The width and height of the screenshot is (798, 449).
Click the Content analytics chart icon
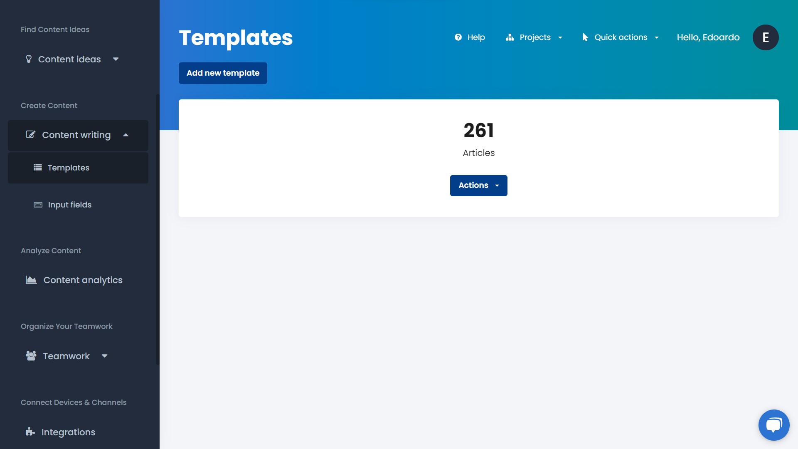(31, 280)
